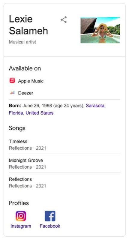Follow the Florida, United States link

pos(31,113)
